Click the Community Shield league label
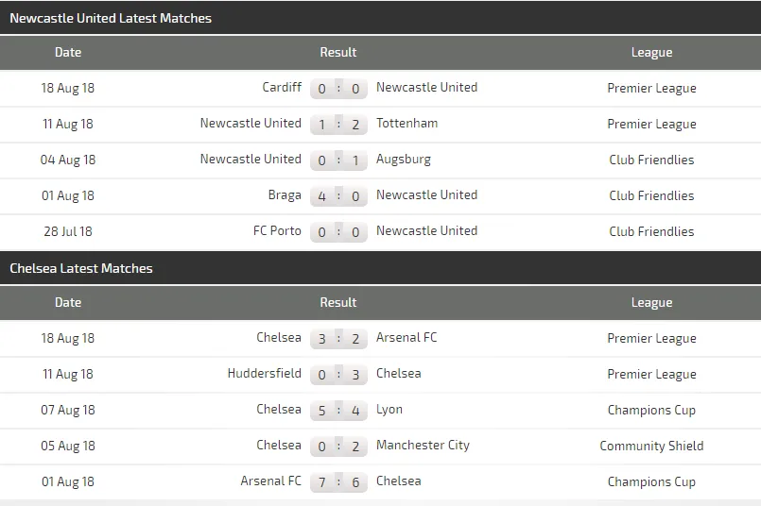Viewport: 761px width, 506px height. (651, 446)
